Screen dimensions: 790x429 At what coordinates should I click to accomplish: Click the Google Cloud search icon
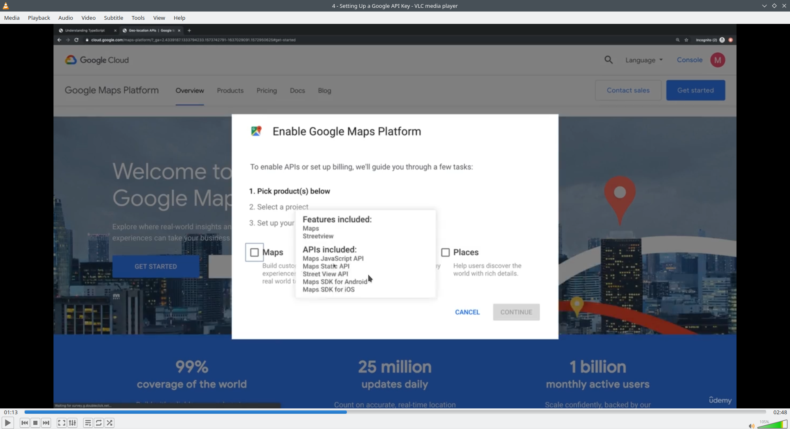[609, 60]
